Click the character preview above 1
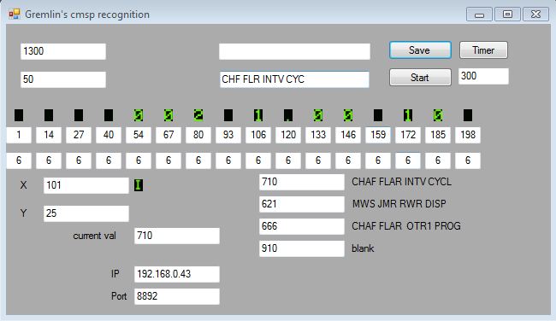 tap(19, 115)
